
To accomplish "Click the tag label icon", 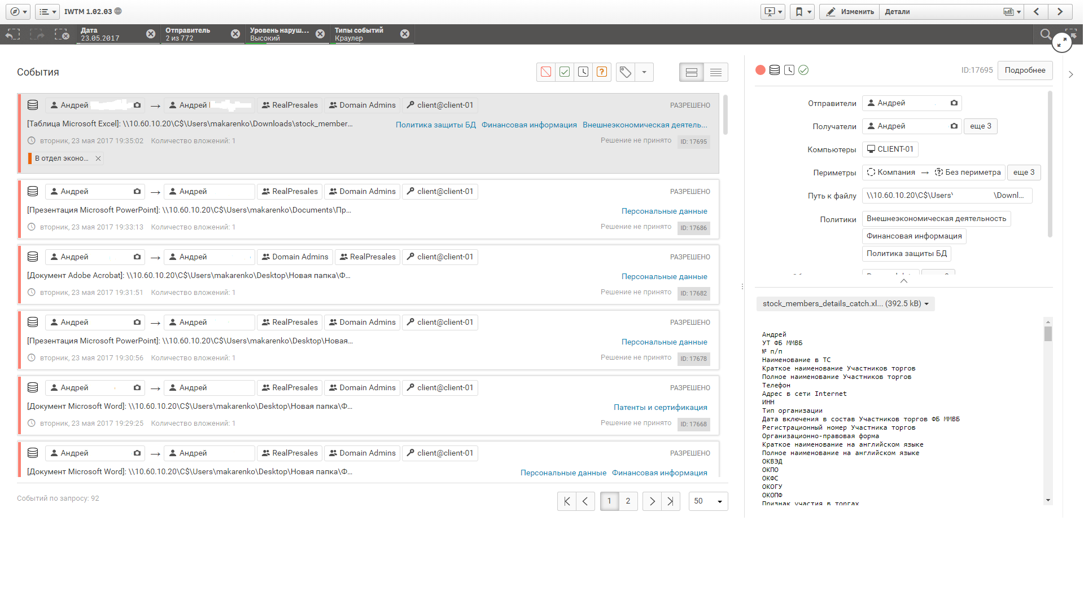I will point(626,72).
